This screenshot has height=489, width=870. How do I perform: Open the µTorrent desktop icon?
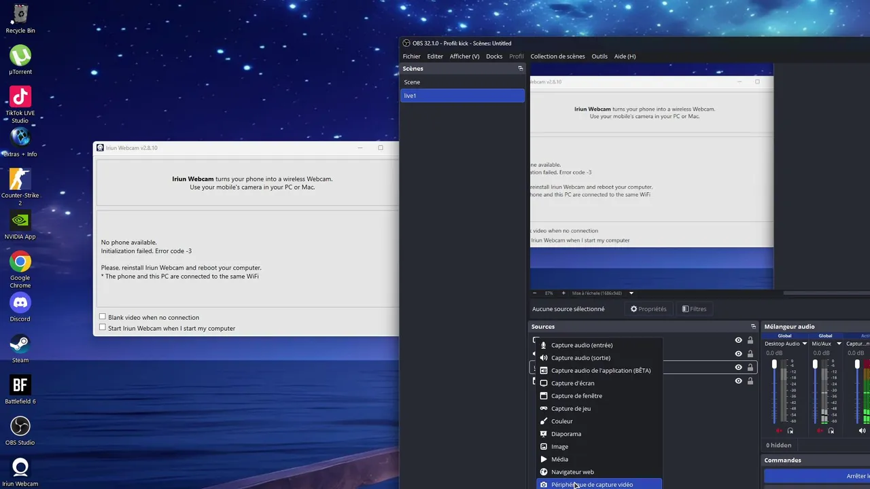[x=20, y=60]
